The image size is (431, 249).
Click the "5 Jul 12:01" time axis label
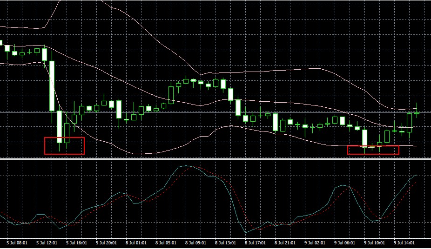(47, 242)
